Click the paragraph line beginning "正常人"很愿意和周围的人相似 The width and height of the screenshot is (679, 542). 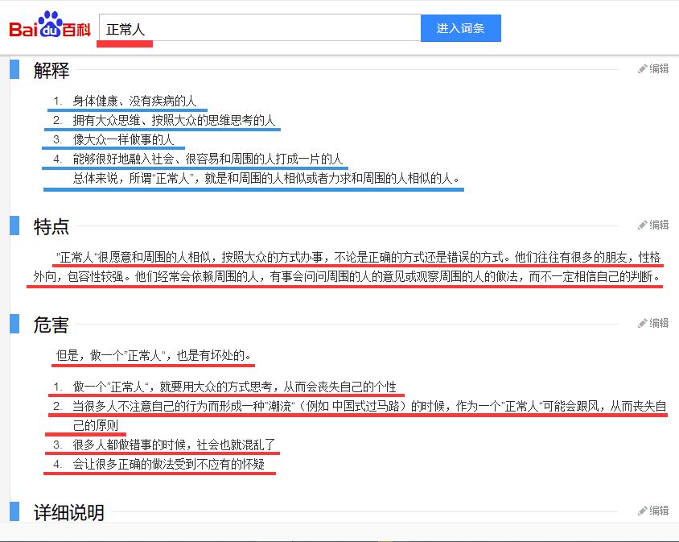click(x=359, y=257)
